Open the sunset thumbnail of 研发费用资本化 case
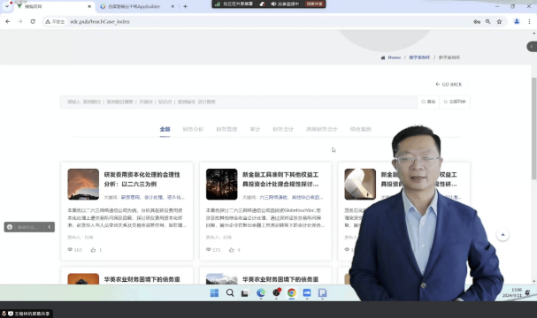This screenshot has width=537, height=318. pyautogui.click(x=83, y=184)
